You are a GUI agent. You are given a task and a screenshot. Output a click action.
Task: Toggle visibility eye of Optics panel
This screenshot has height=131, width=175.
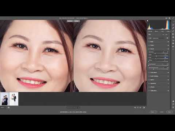click(168, 80)
